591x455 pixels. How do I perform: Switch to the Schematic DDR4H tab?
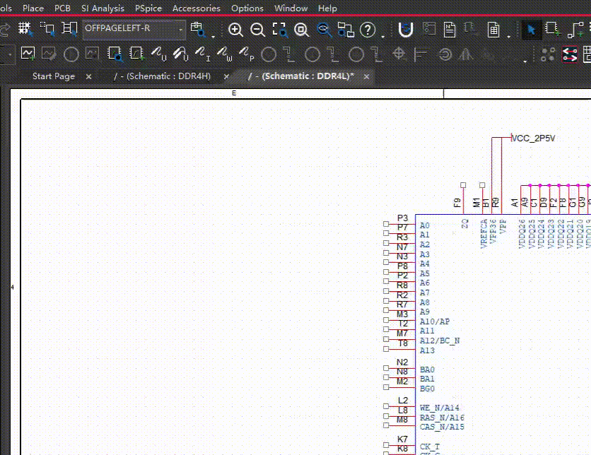point(163,76)
